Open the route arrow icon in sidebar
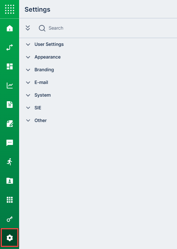This screenshot has height=249, width=177. [10, 47]
